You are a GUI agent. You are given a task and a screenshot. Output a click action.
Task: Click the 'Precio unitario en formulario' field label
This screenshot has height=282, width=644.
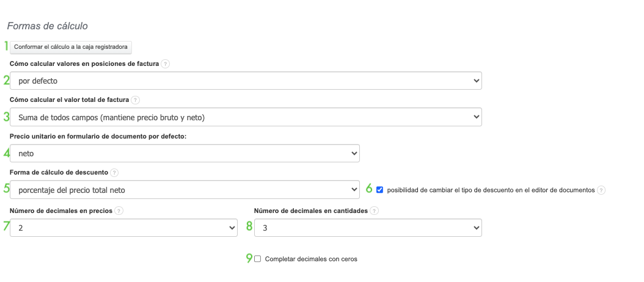pyautogui.click(x=98, y=136)
